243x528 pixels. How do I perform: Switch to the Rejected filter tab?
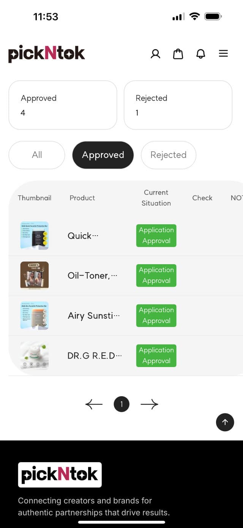tap(169, 155)
